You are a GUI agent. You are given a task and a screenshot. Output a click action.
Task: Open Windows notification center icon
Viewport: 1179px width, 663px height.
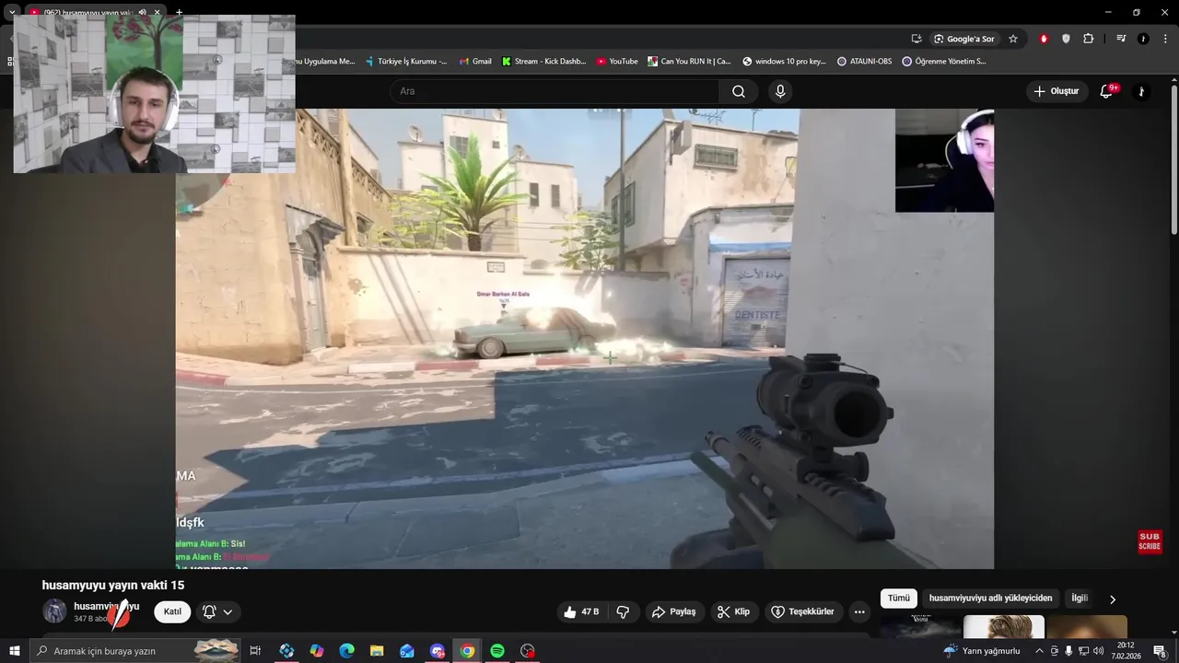coord(1160,651)
